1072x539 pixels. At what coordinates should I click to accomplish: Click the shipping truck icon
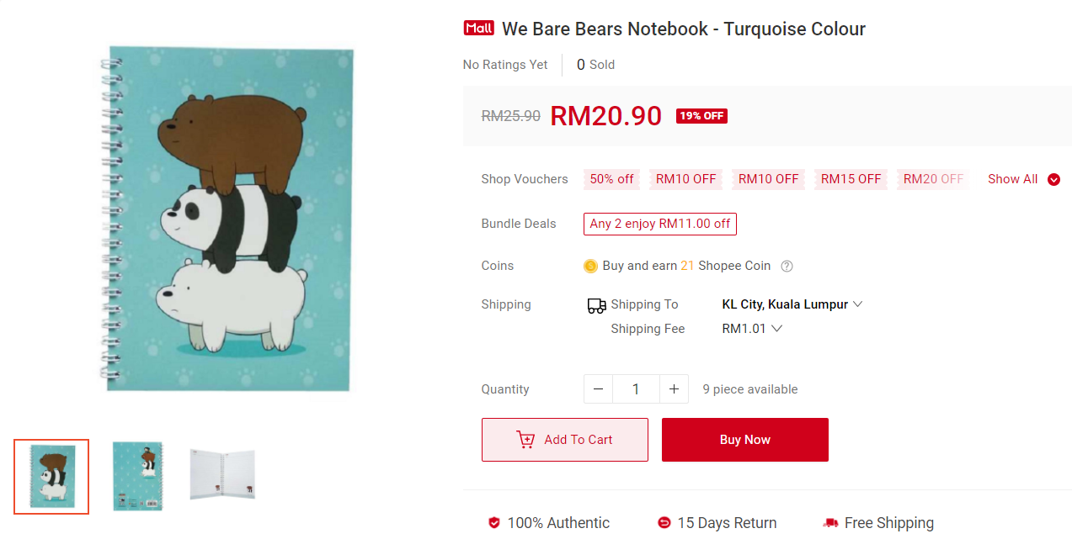point(596,305)
